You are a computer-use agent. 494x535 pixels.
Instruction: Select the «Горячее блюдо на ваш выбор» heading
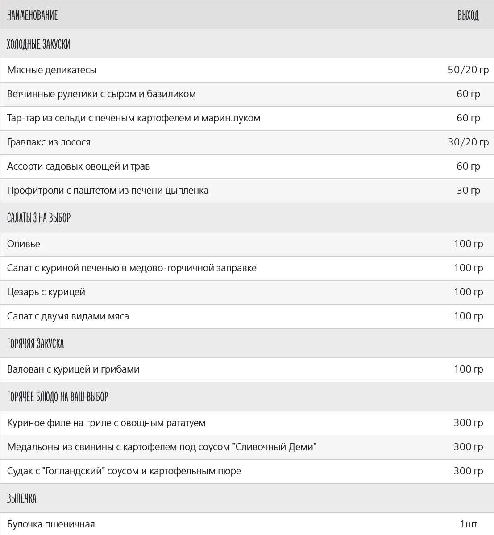[x=58, y=397]
